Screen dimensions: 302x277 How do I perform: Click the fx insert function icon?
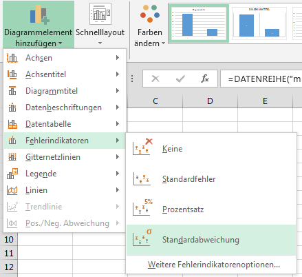[x=205, y=79]
